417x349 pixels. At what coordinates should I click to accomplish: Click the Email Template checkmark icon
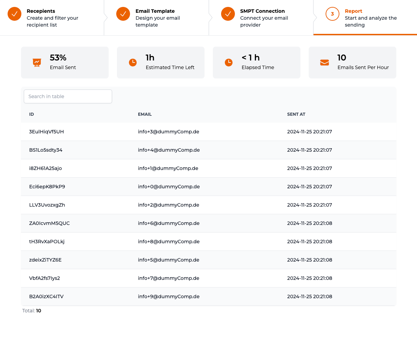[123, 14]
